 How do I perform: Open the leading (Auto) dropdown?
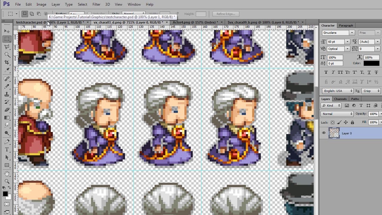click(x=378, y=42)
